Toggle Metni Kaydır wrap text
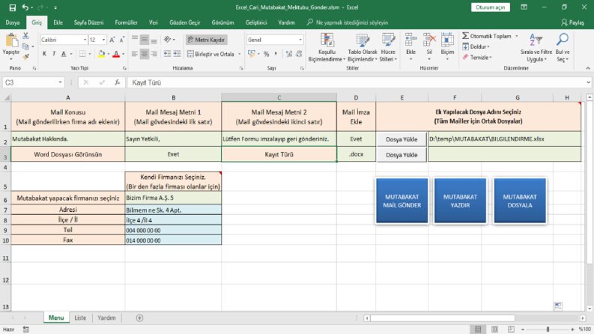This screenshot has width=594, height=334. point(207,40)
